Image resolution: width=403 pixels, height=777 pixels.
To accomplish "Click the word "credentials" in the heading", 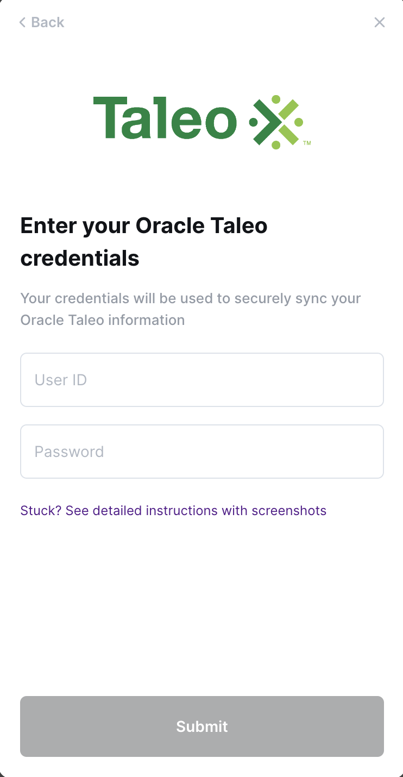I will coord(80,258).
